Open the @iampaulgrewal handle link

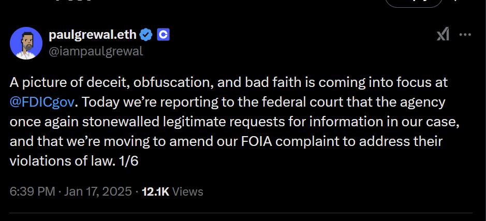pyautogui.click(x=96, y=51)
